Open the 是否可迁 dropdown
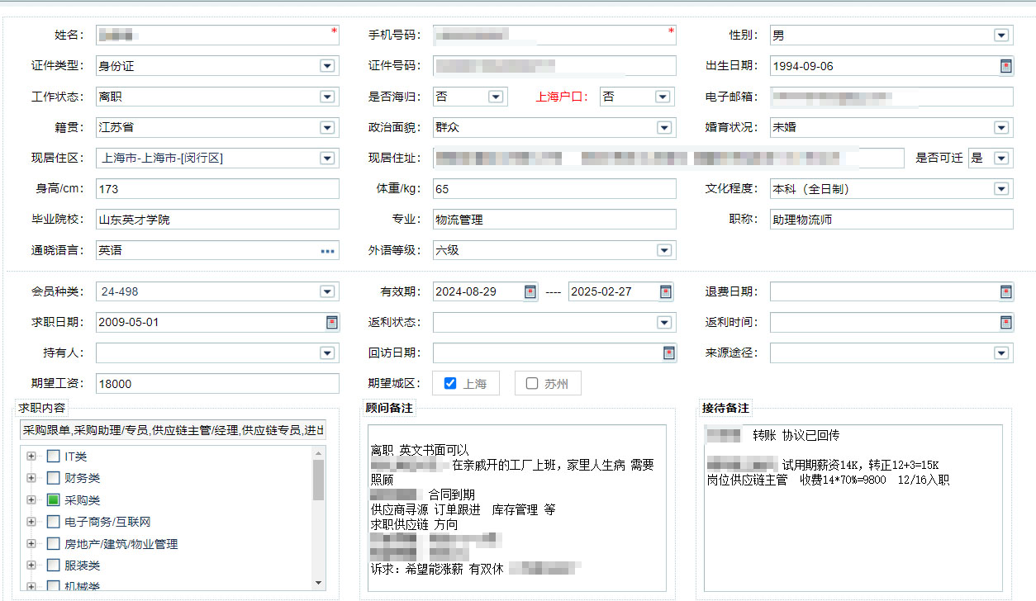1036x601 pixels. (x=1001, y=158)
